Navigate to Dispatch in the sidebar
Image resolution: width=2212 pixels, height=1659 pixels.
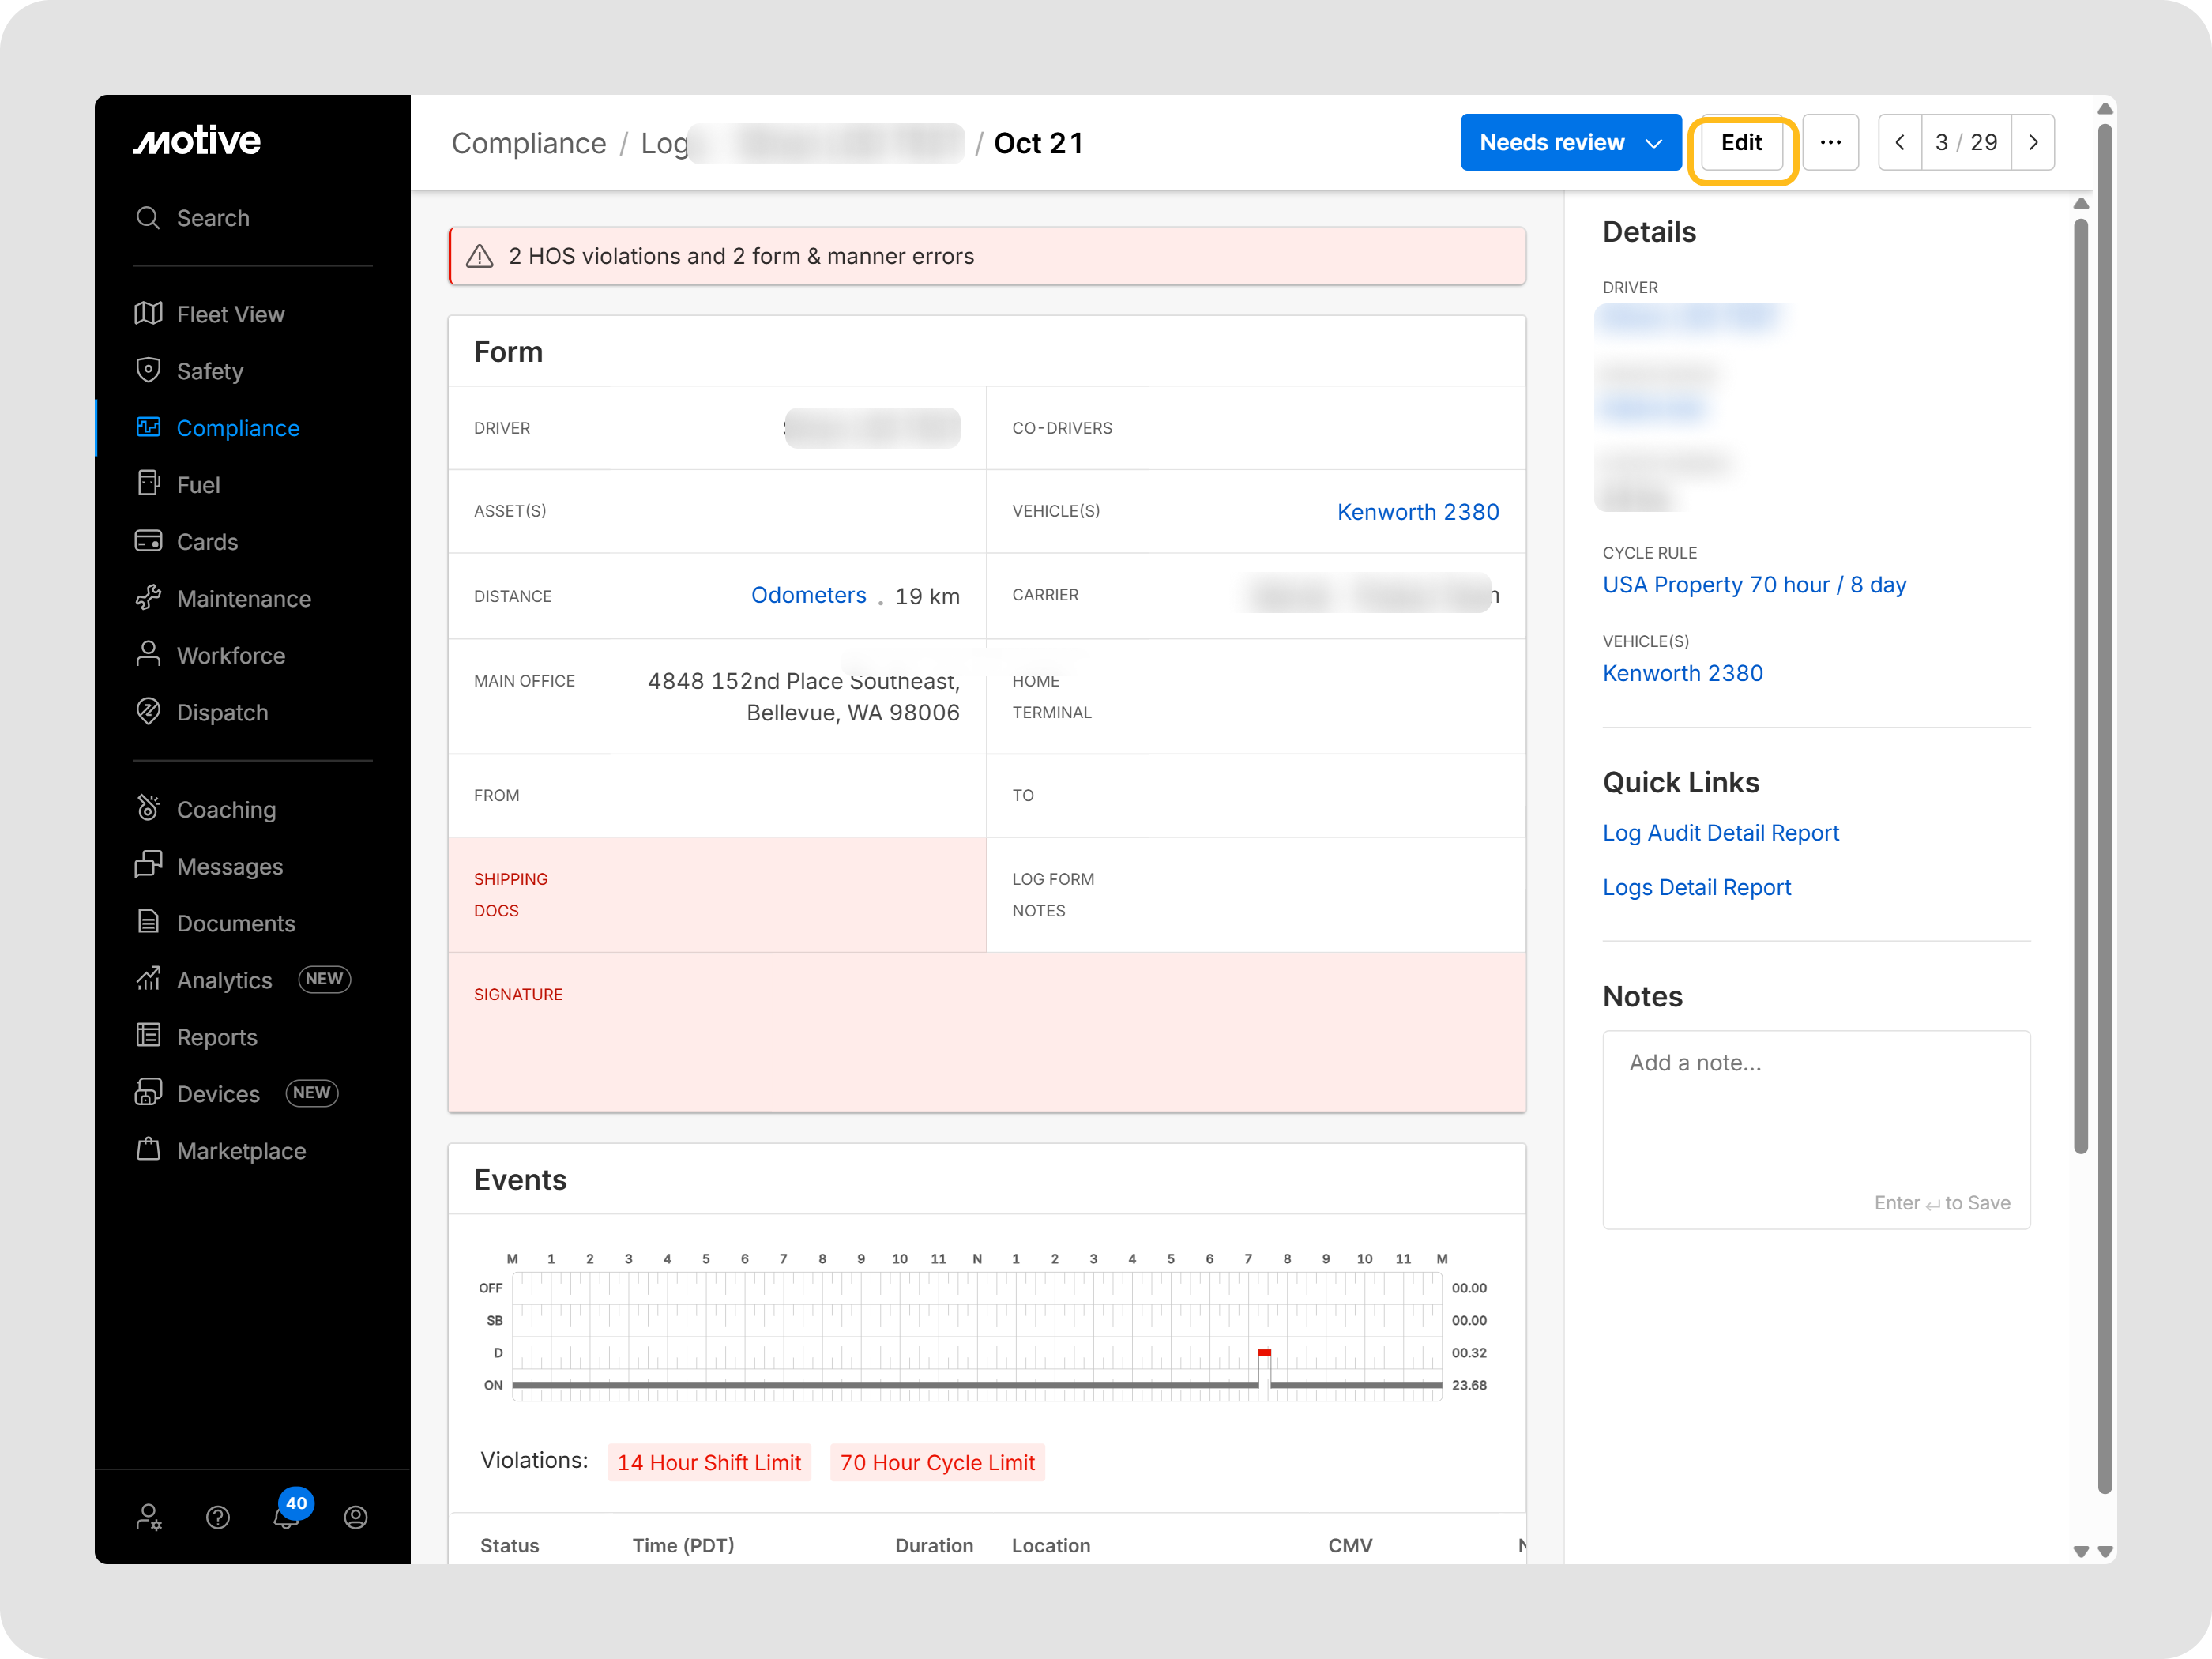[x=222, y=712]
